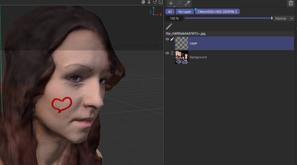Delete layer using the trash icon
The image size is (297, 165).
point(291,3)
